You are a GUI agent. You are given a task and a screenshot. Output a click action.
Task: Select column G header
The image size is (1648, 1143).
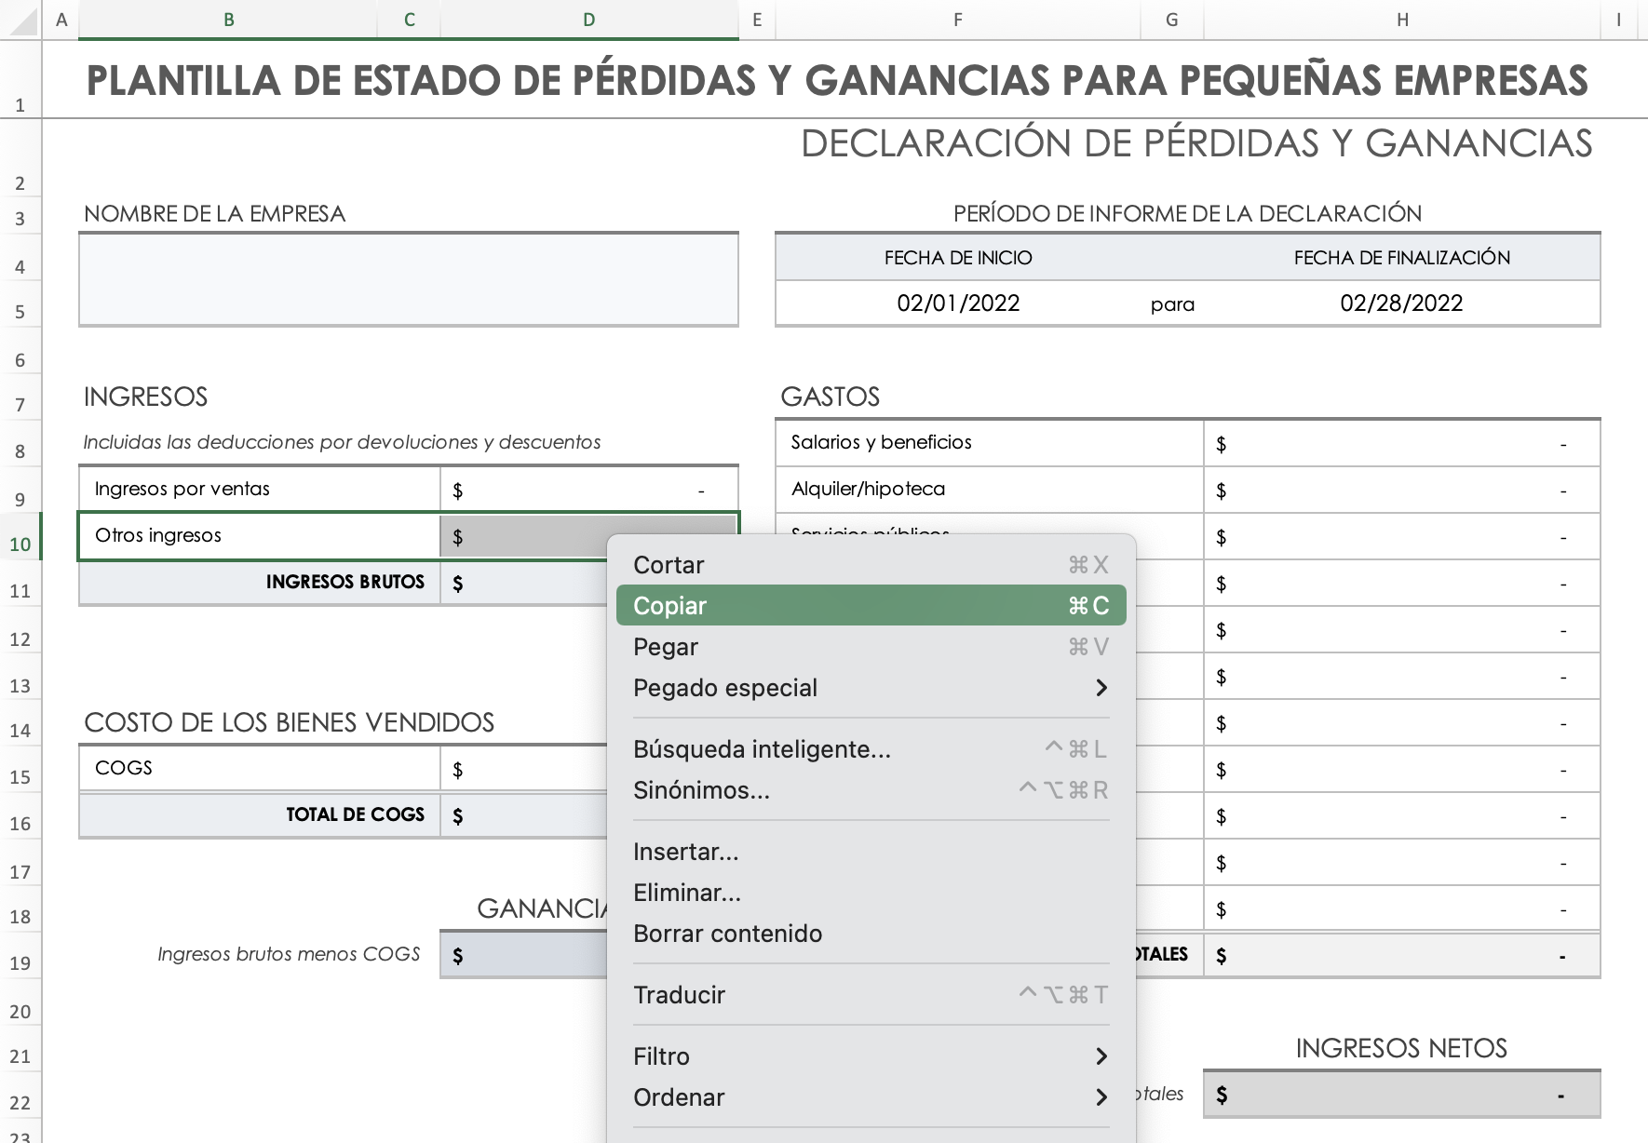pyautogui.click(x=1172, y=20)
